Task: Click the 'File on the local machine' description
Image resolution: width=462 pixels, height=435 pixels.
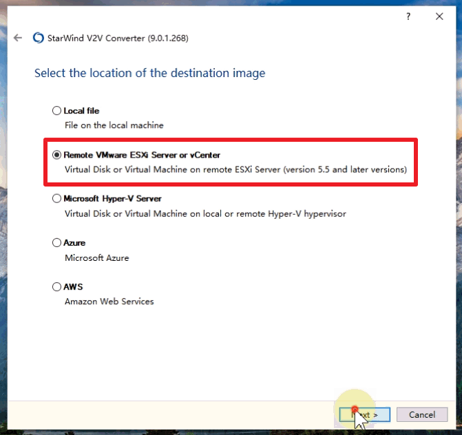Action: tap(114, 125)
